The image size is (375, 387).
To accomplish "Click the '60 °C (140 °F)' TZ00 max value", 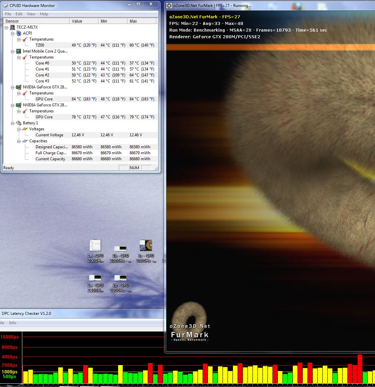I will coord(142,45).
